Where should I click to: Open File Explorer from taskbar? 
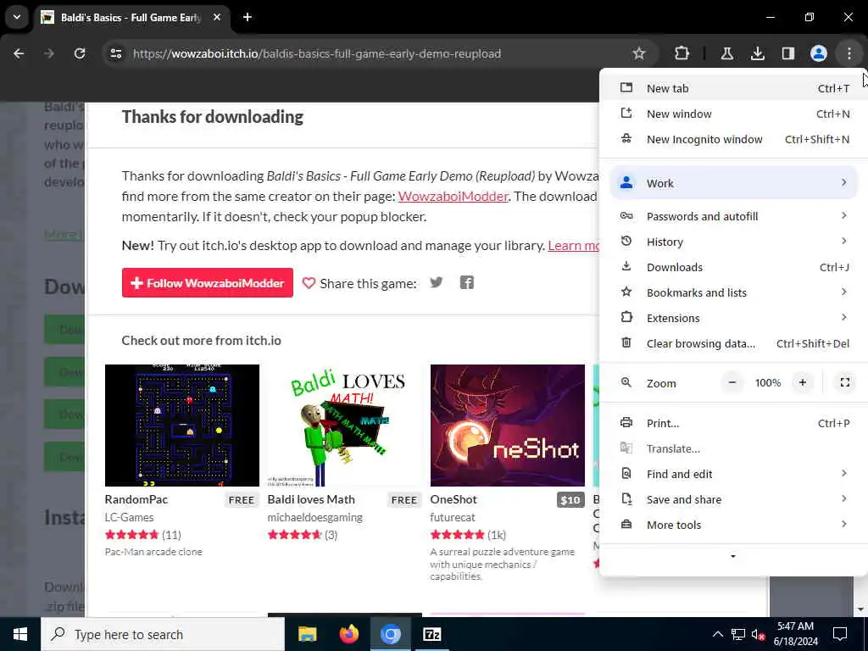(307, 634)
